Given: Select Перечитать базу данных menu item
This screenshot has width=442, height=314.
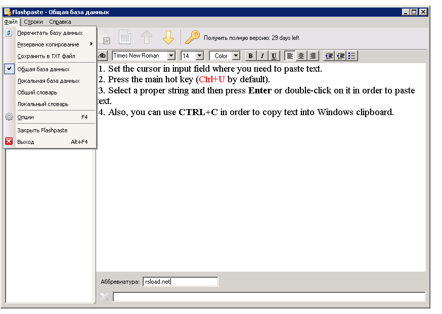Looking at the screenshot, I should [x=50, y=33].
